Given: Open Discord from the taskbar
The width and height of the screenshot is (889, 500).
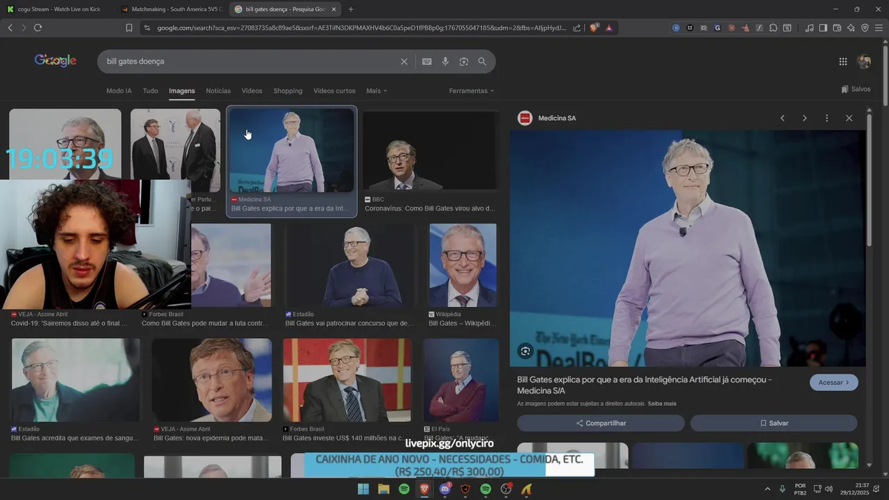Looking at the screenshot, I should coord(445,490).
